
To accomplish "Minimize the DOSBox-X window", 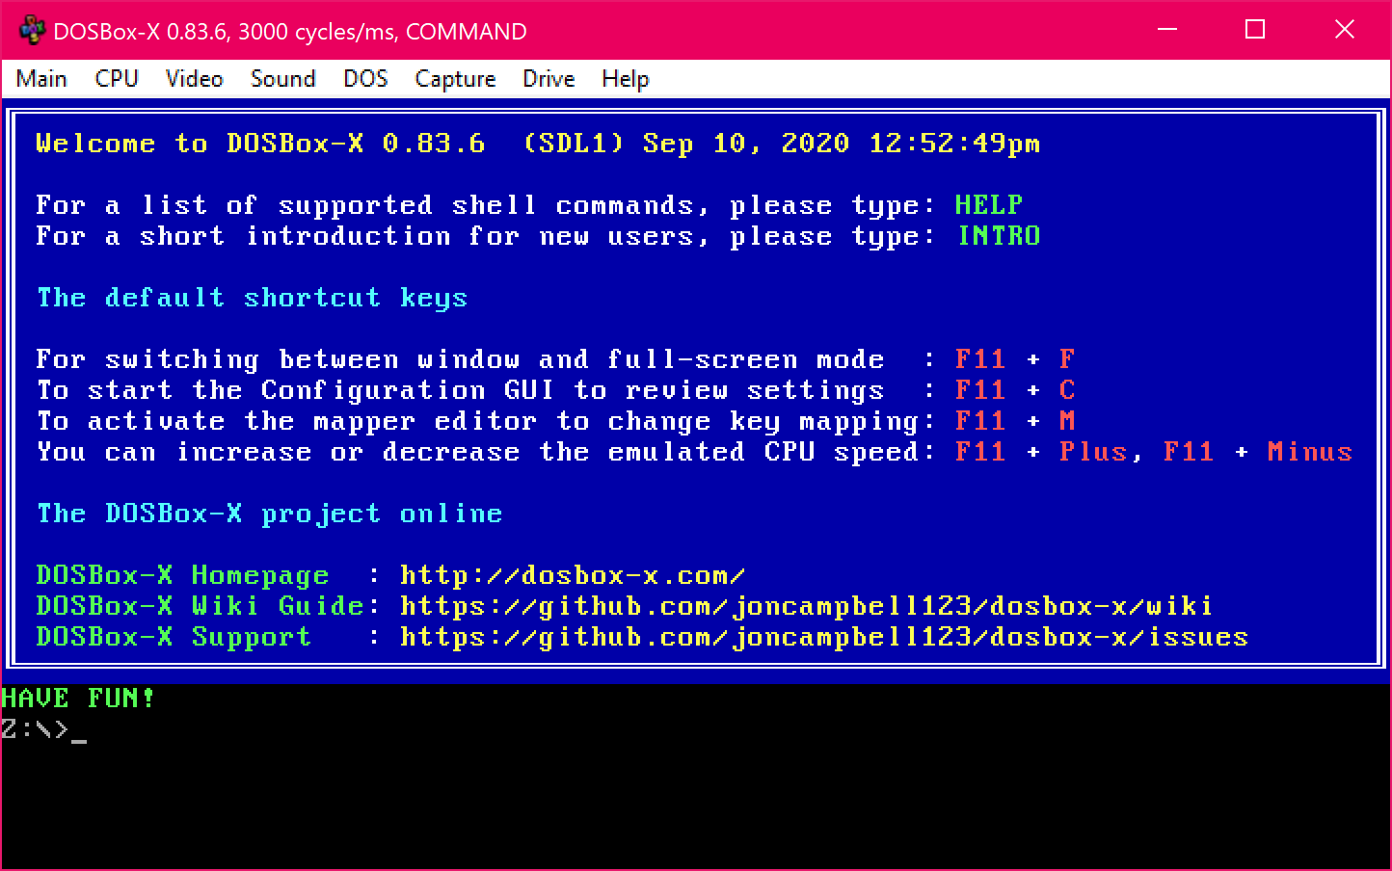I will 1167,30.
